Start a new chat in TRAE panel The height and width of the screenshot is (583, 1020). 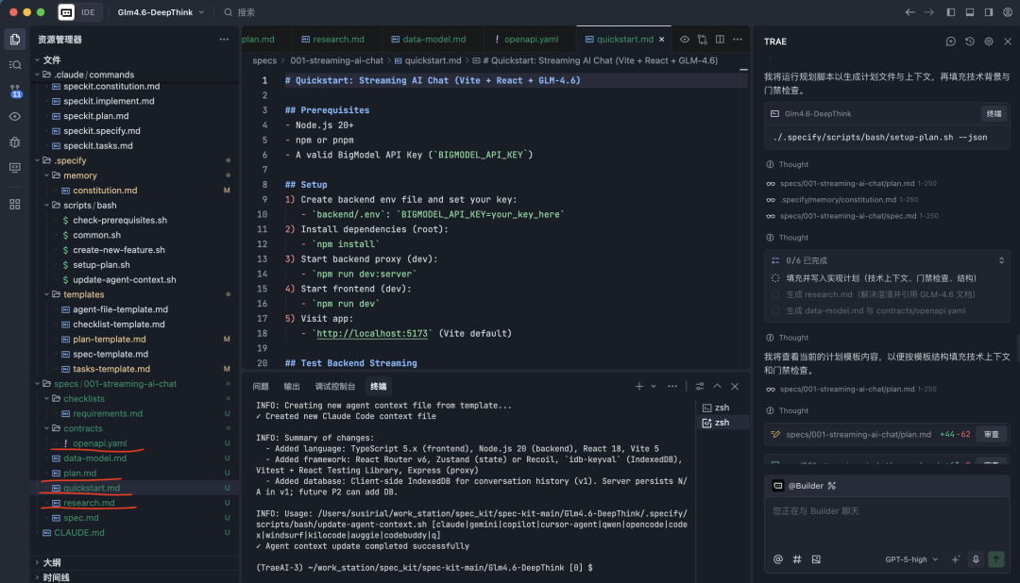click(951, 42)
